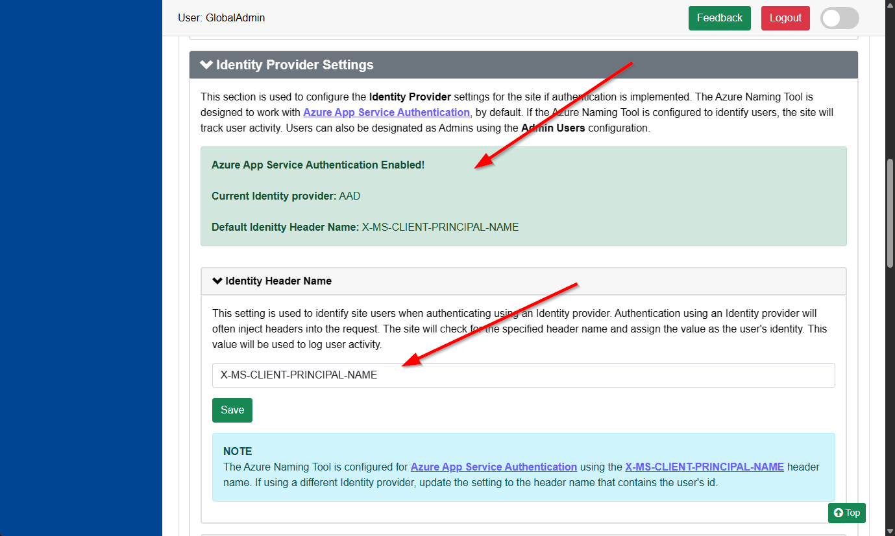Screen dimensions: 895x536
Task: Click the 'Default Idenitty Header Name' line
Action: 365,227
